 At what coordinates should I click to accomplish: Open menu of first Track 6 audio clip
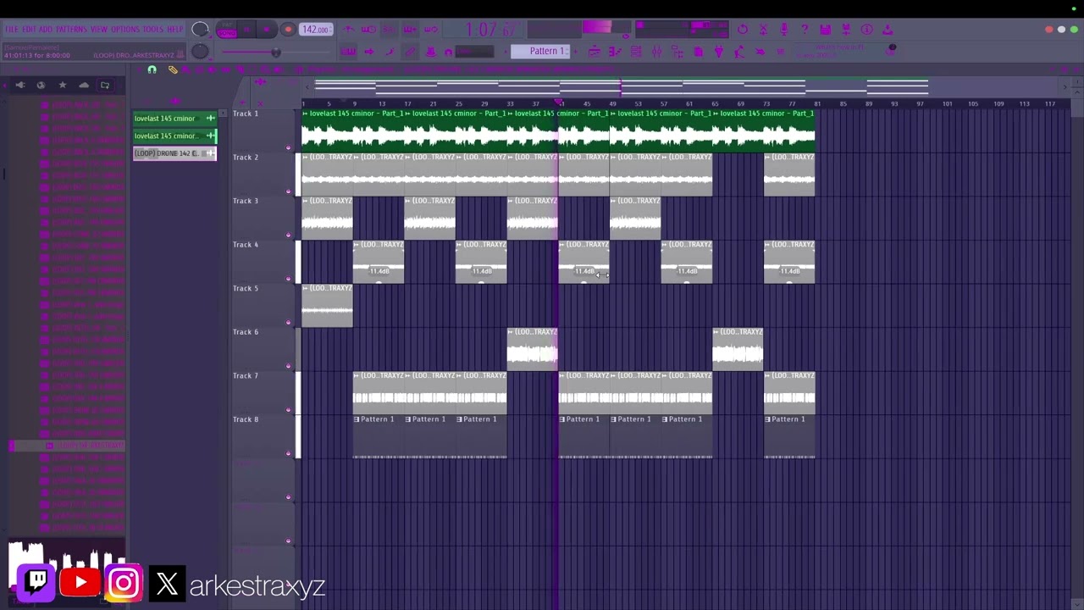[x=511, y=332]
